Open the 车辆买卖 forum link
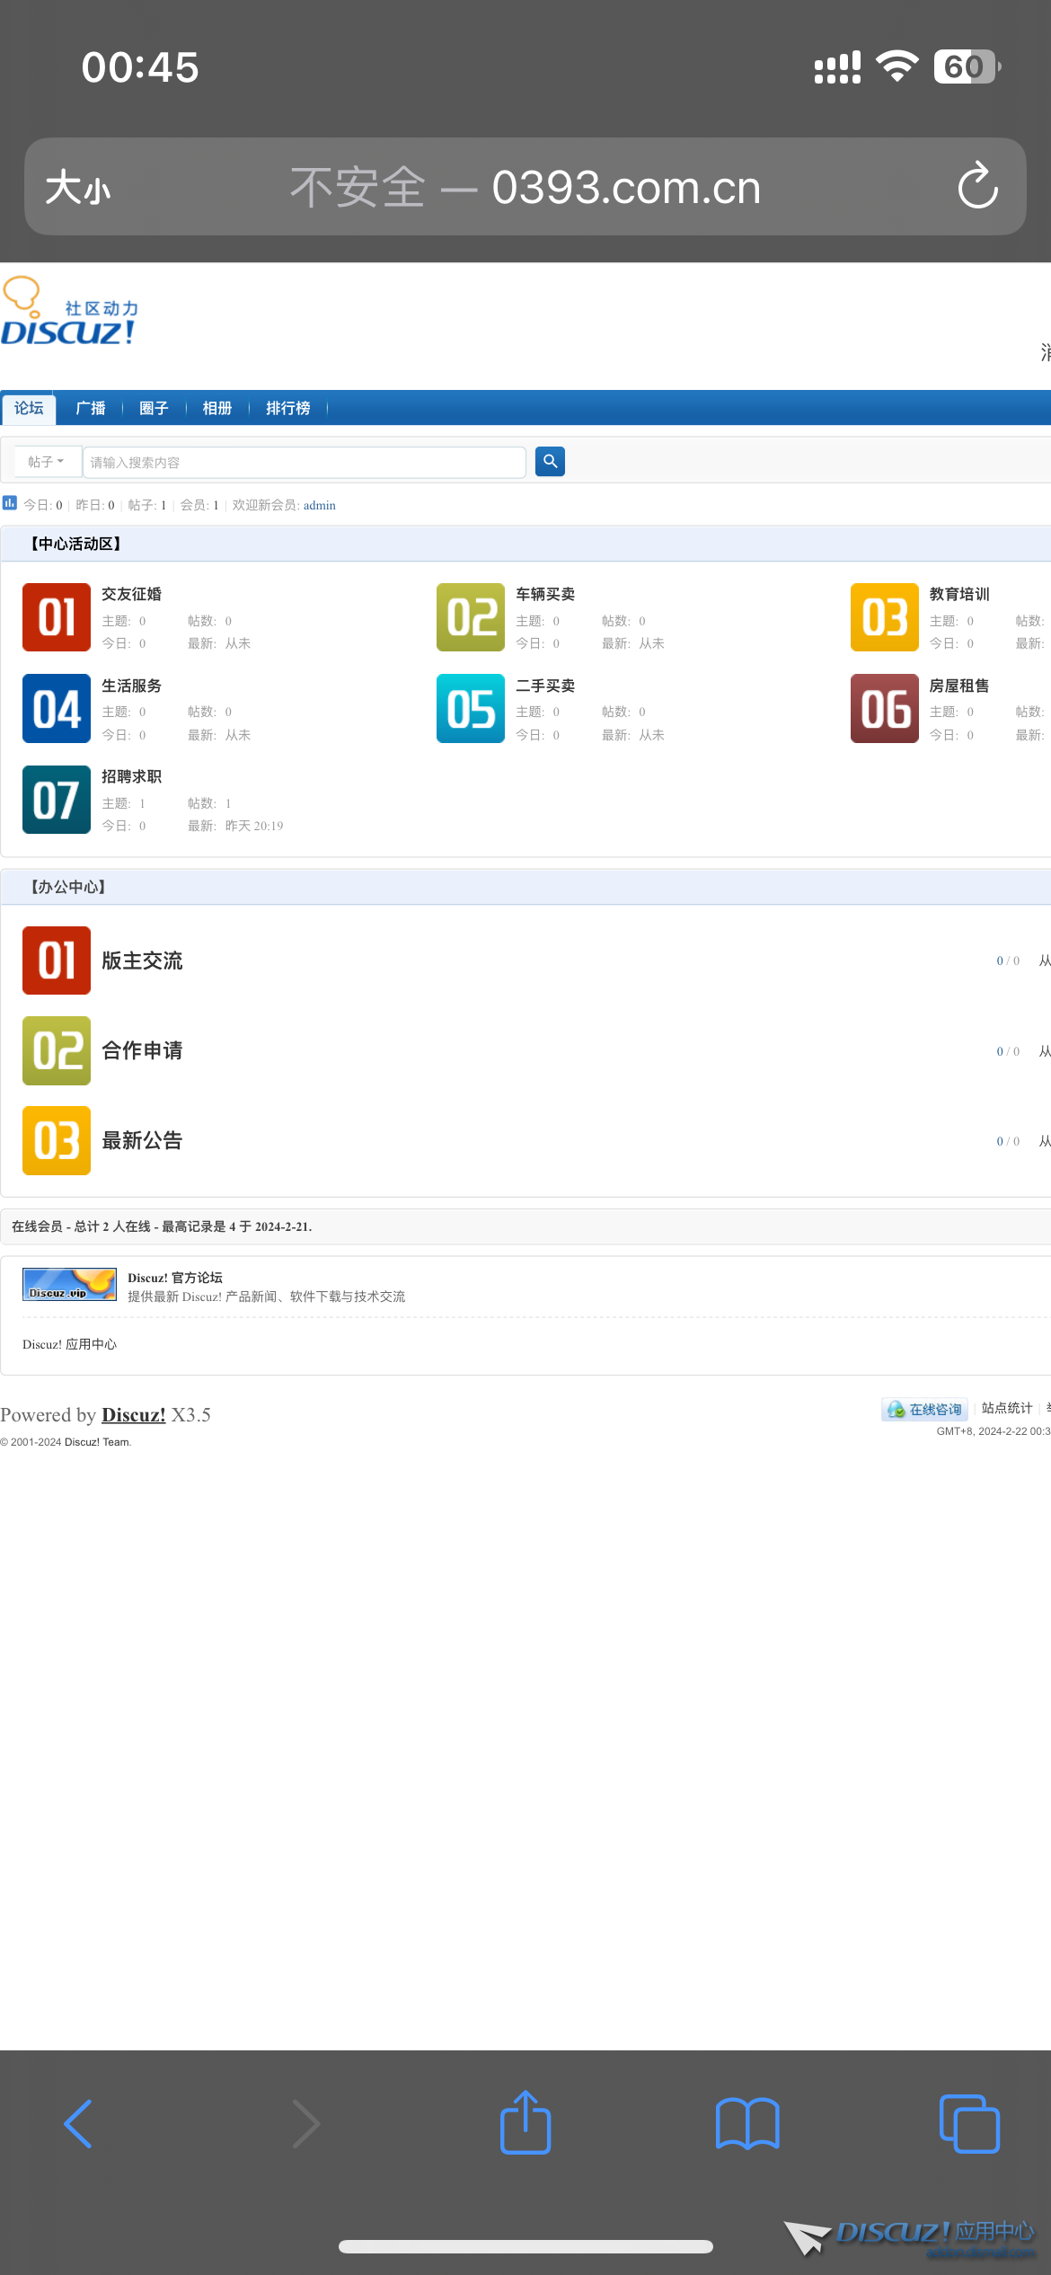 pyautogui.click(x=545, y=594)
